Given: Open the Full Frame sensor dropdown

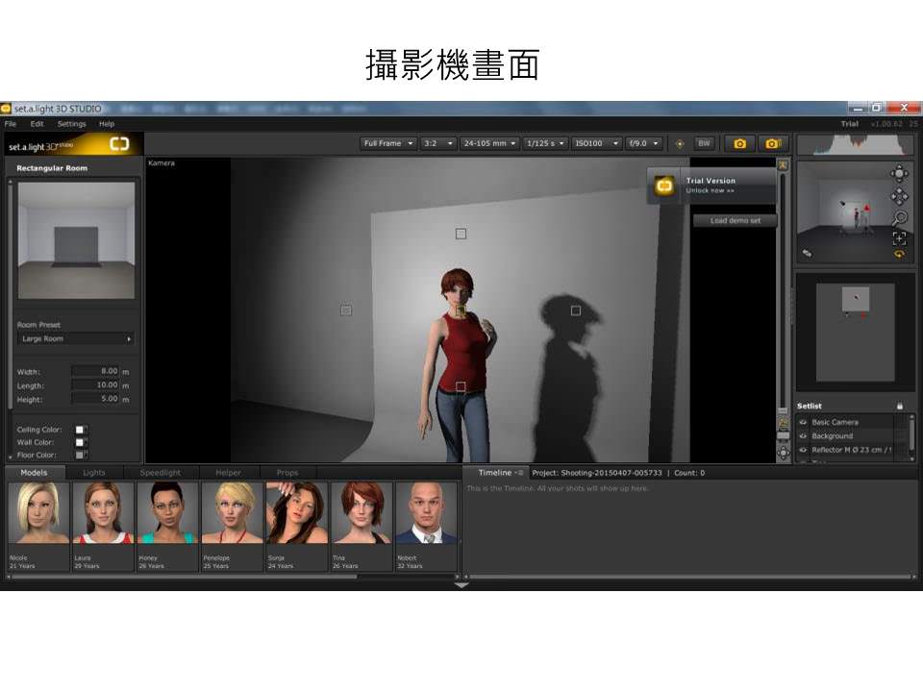Looking at the screenshot, I should (x=388, y=143).
